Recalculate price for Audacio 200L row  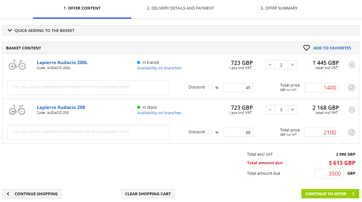click(351, 87)
